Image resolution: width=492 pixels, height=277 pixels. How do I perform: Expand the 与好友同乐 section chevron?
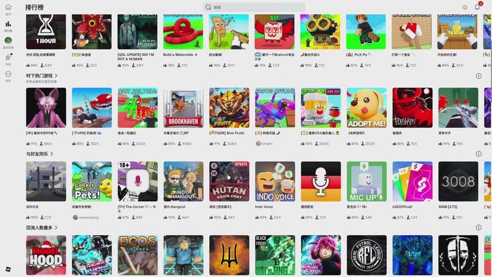(52, 154)
